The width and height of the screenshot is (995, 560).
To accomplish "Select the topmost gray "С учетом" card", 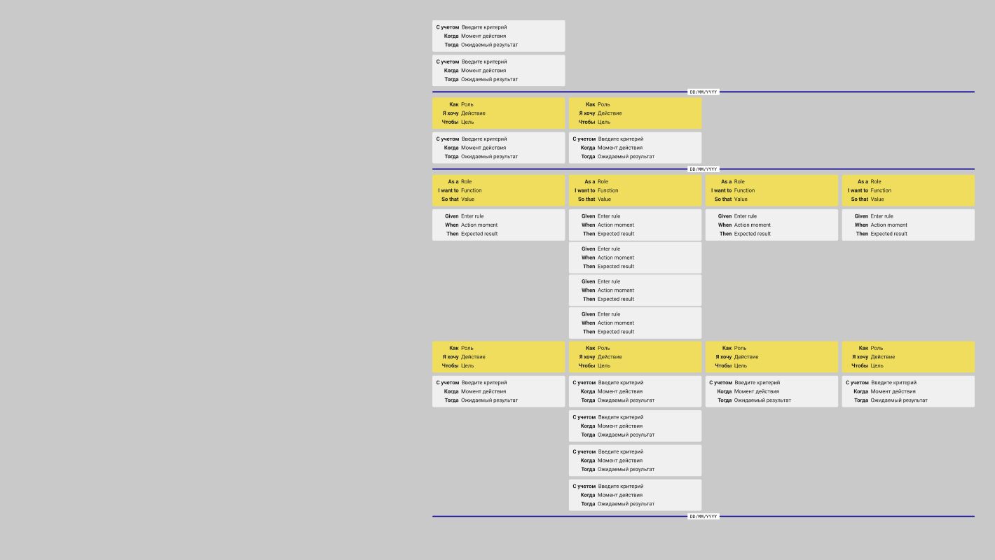I will coord(498,36).
